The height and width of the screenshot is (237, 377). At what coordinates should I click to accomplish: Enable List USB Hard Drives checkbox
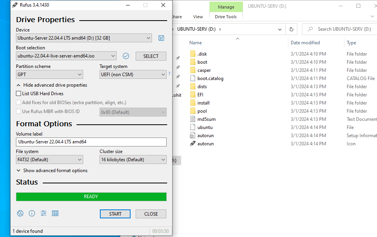pos(19,94)
